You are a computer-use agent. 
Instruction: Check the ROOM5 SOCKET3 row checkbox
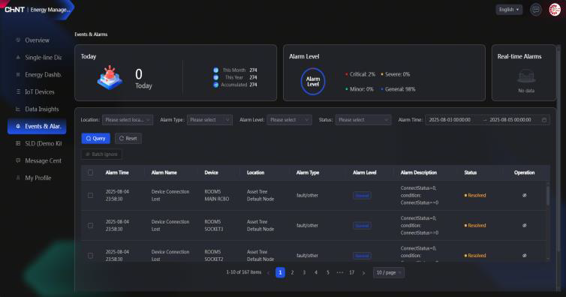pyautogui.click(x=90, y=226)
